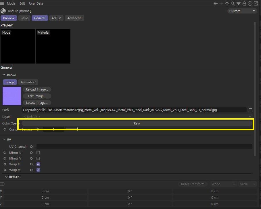Click the Y rotation field showing 0 °

click(130, 198)
